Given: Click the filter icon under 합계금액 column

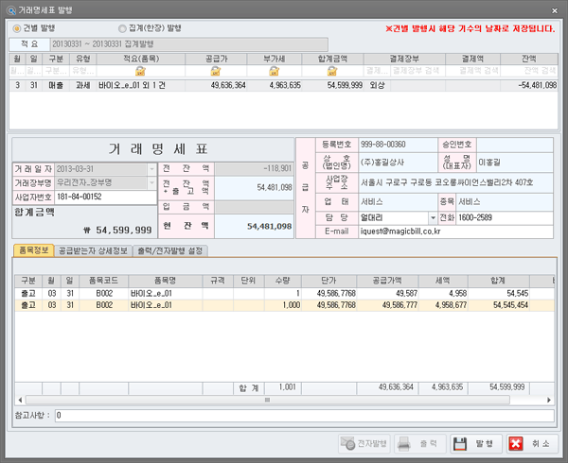Looking at the screenshot, I should [x=332, y=71].
